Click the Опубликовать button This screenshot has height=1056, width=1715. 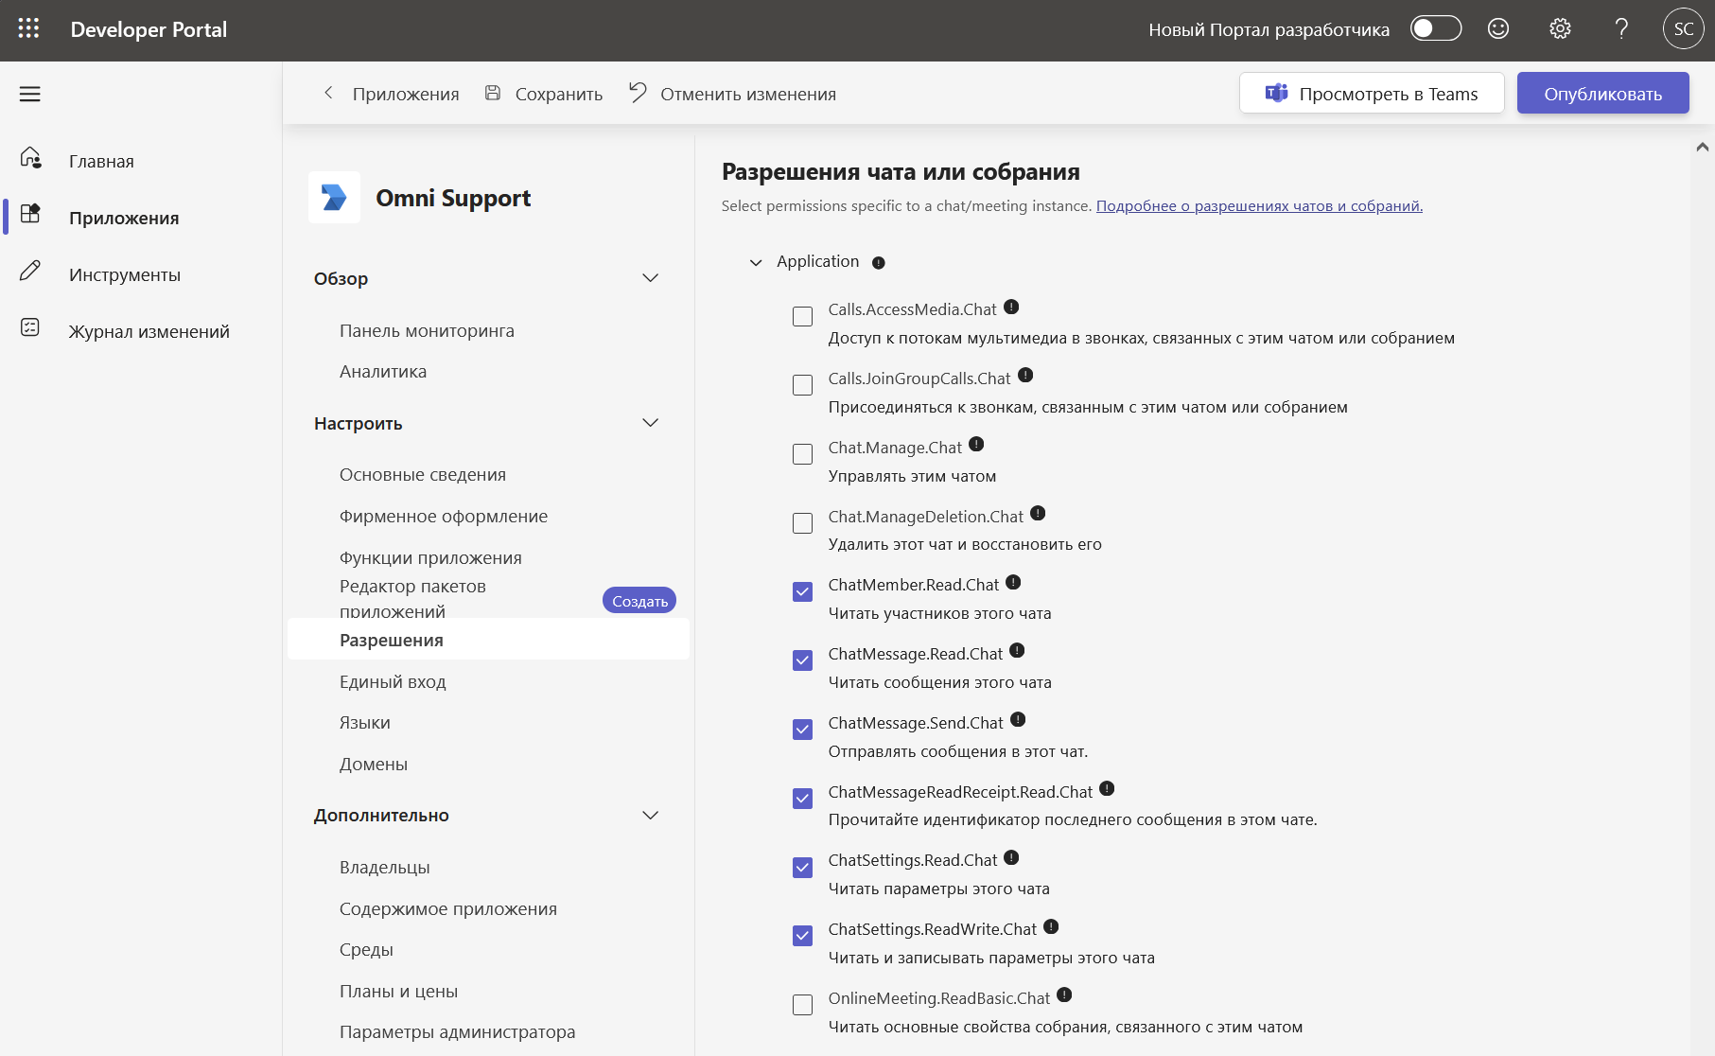tap(1603, 94)
